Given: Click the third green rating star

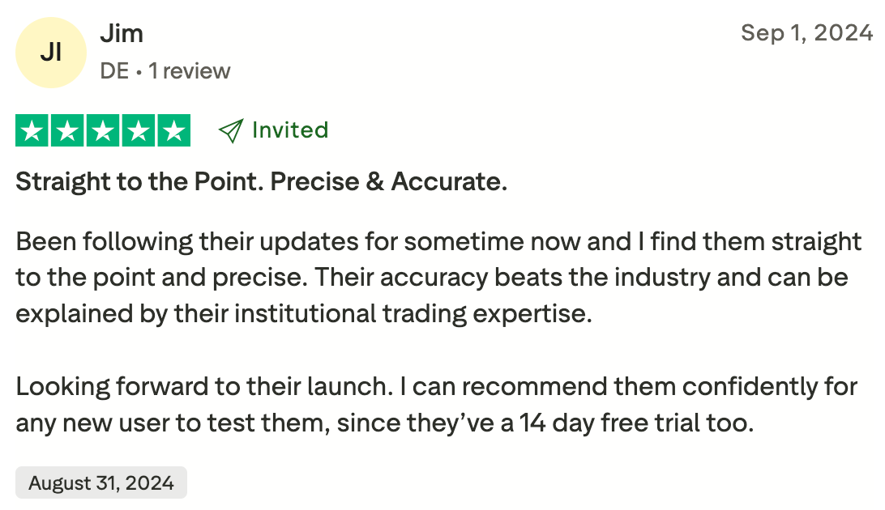Looking at the screenshot, I should pos(103,131).
